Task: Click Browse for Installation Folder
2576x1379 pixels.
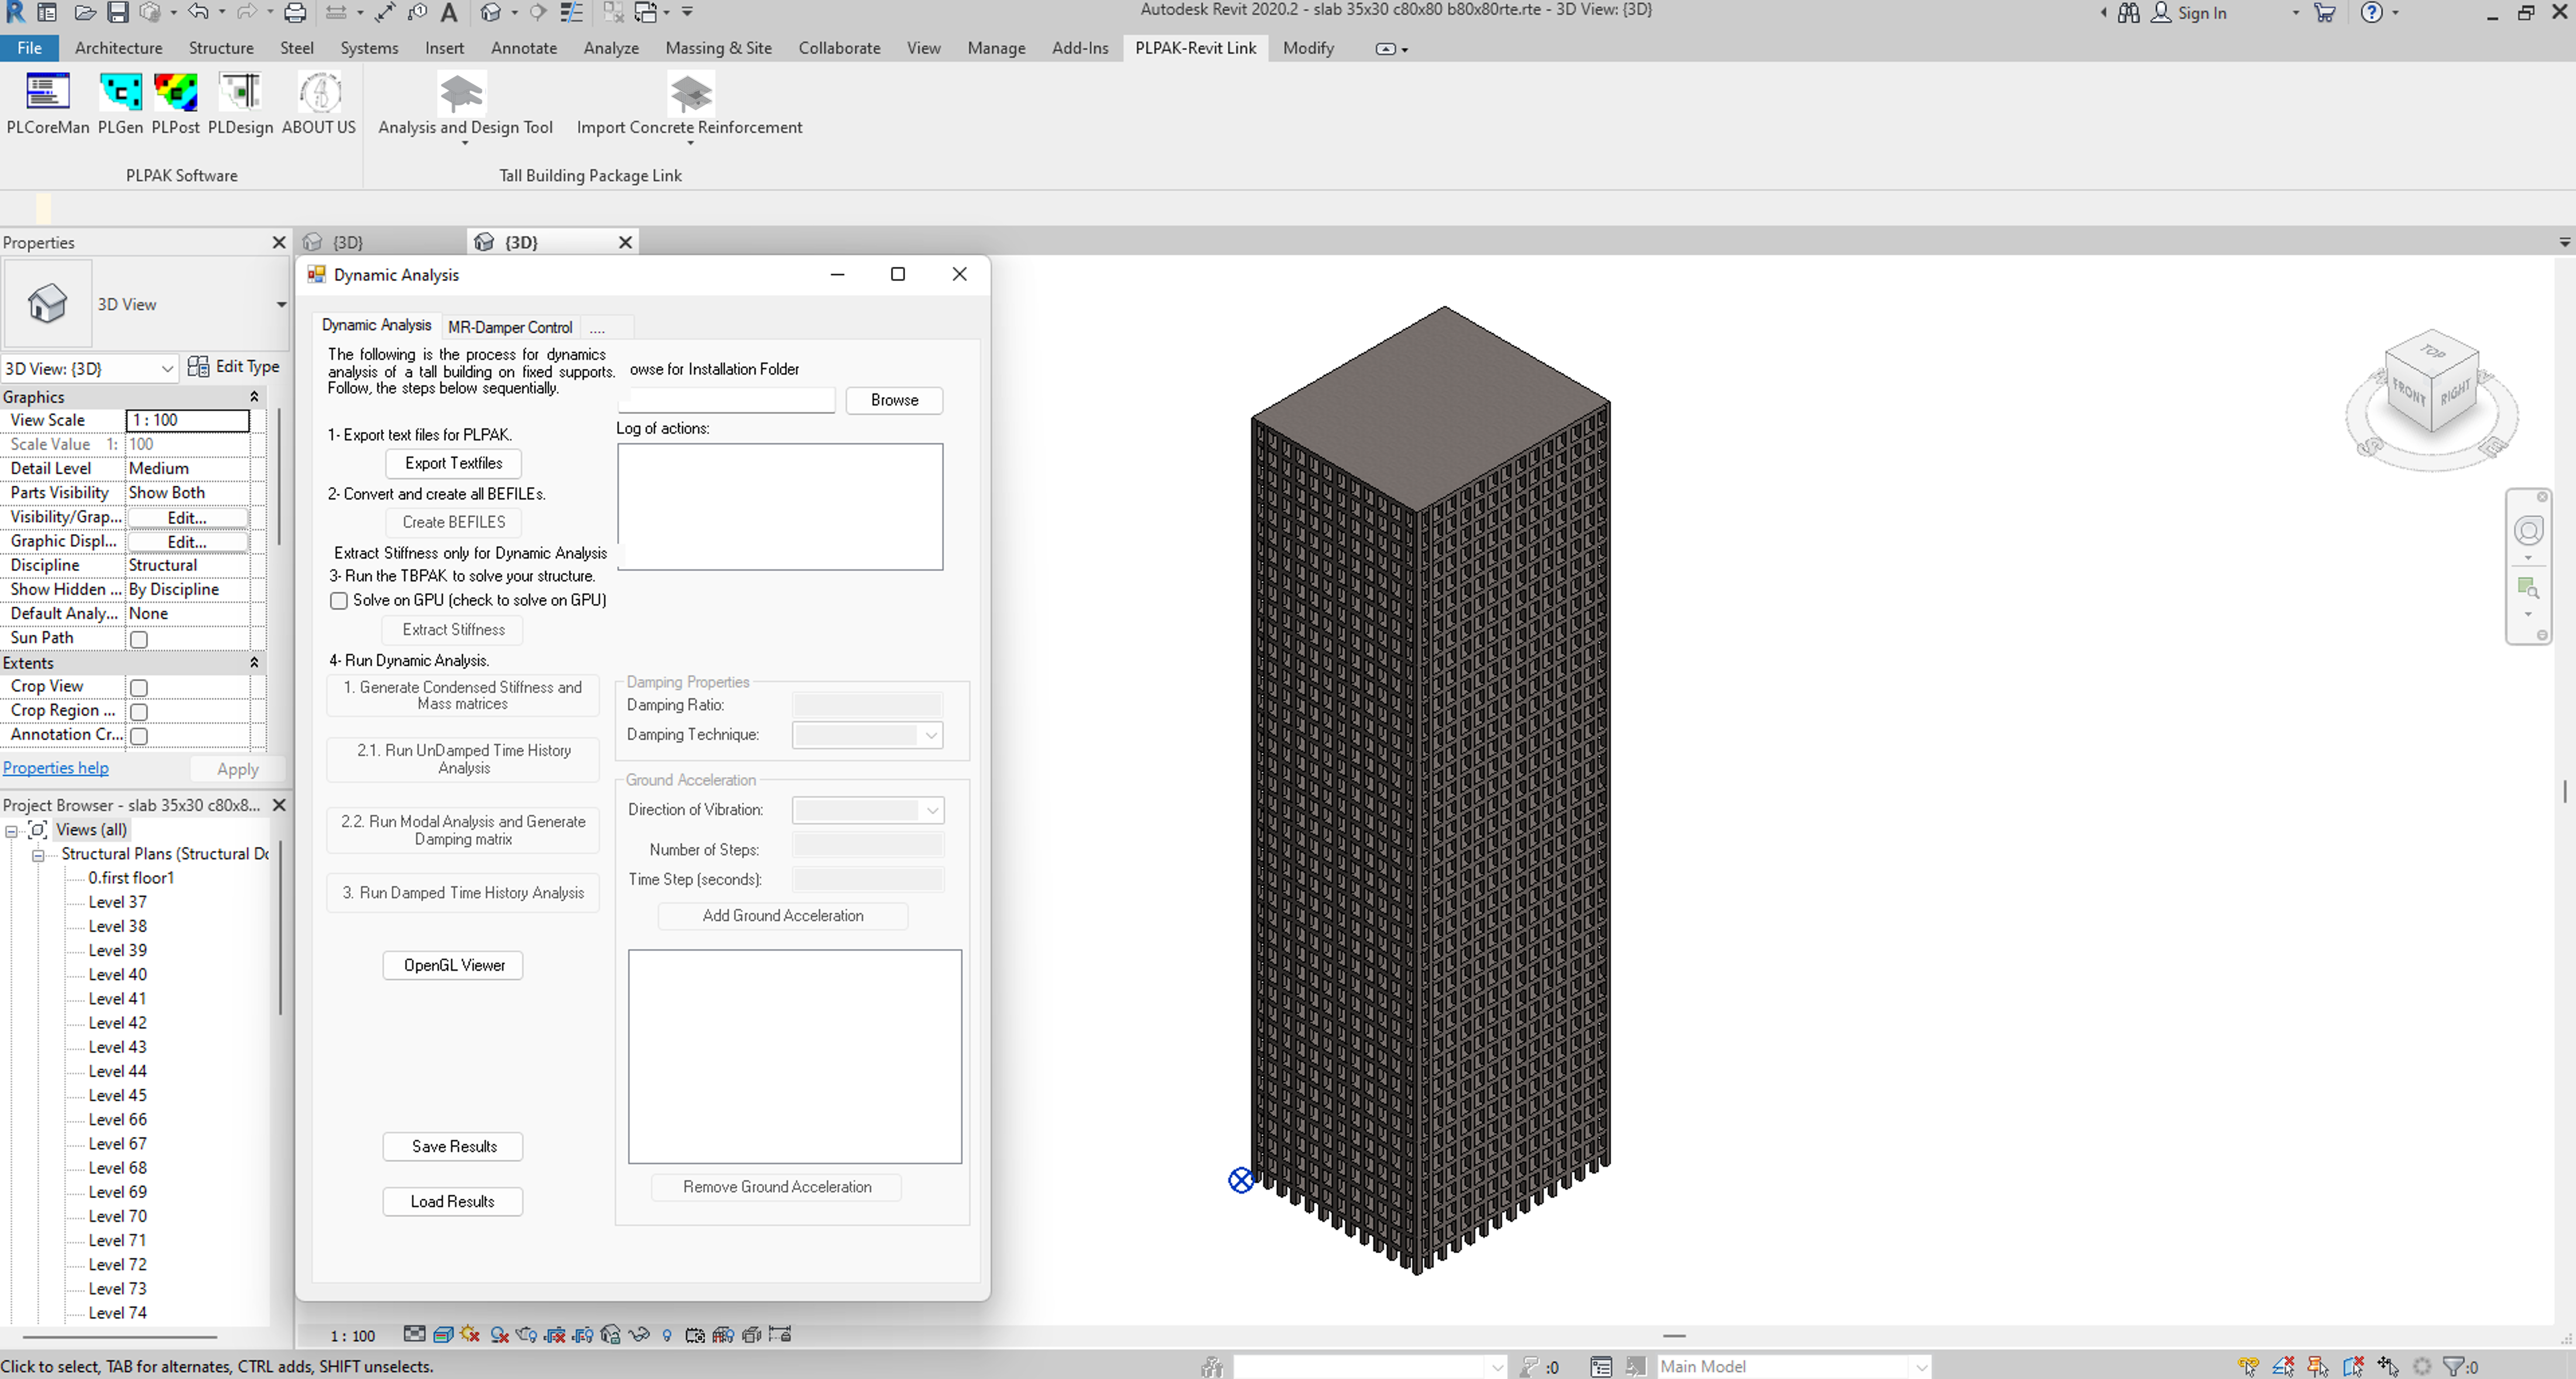Action: tap(894, 400)
